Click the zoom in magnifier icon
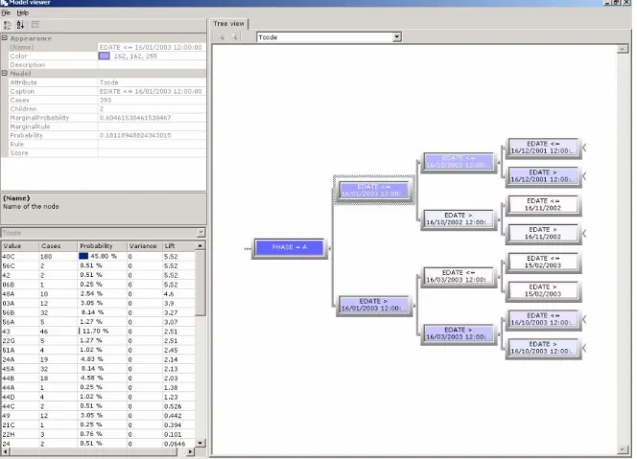 (x=221, y=36)
